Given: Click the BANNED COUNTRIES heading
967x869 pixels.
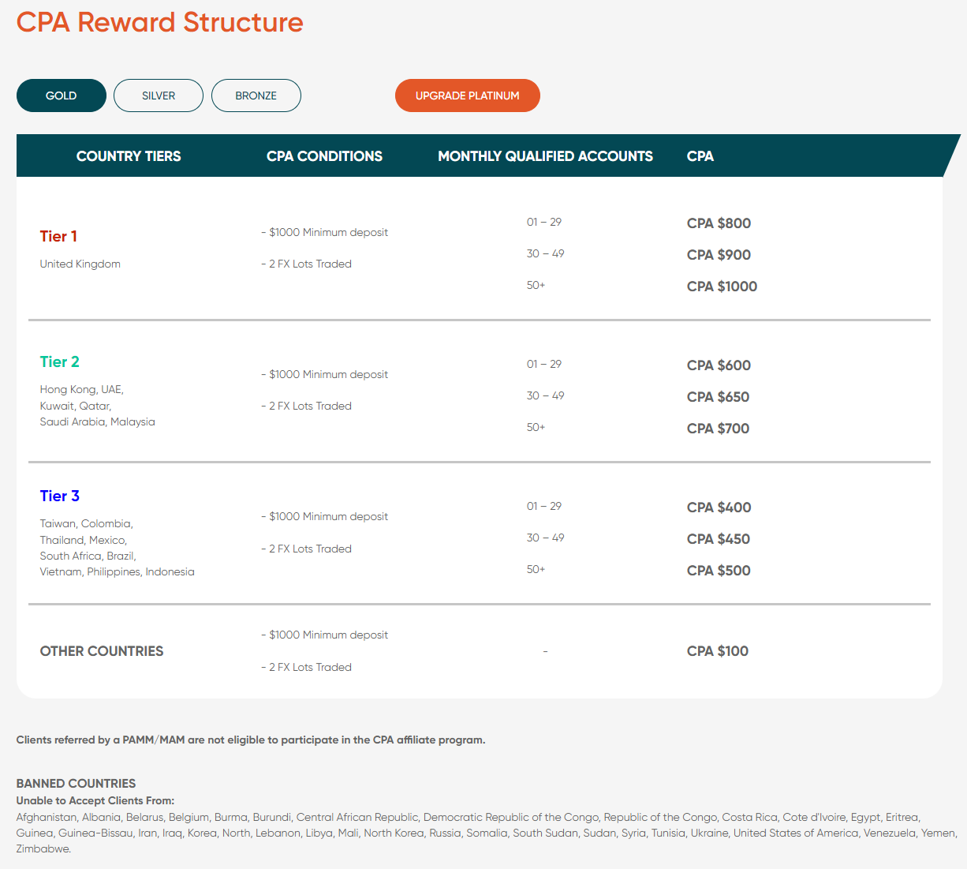Looking at the screenshot, I should pyautogui.click(x=76, y=783).
